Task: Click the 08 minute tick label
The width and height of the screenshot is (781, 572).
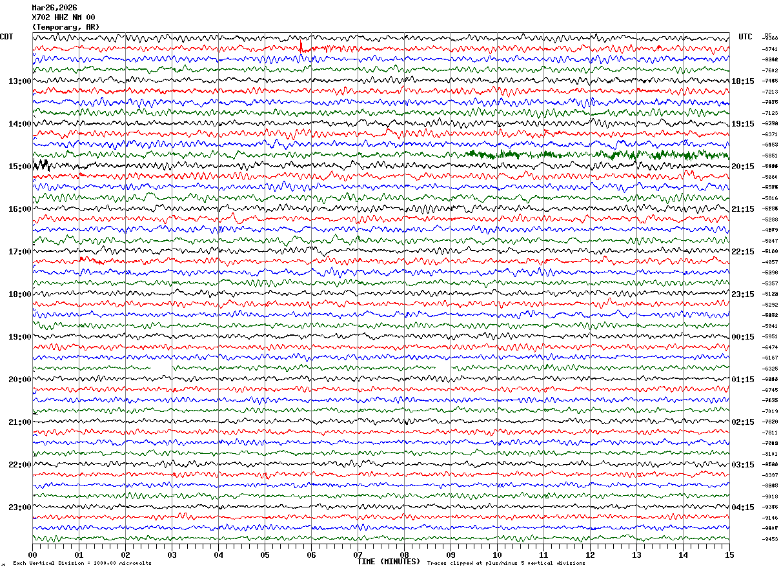Action: (404, 555)
